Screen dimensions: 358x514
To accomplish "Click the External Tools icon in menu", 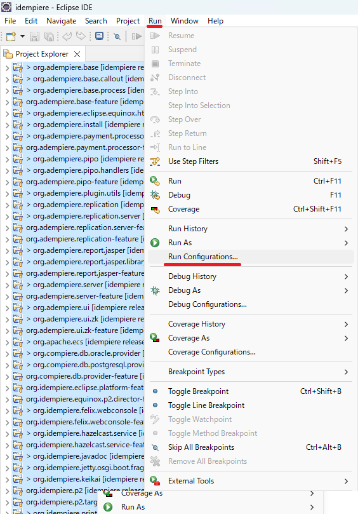I will click(155, 481).
